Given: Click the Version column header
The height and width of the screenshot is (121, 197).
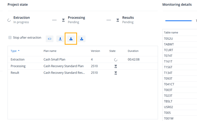Looking at the screenshot, I should 95,51.
